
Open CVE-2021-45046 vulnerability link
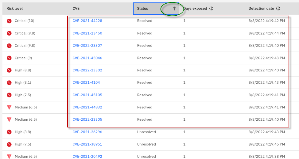87,58
